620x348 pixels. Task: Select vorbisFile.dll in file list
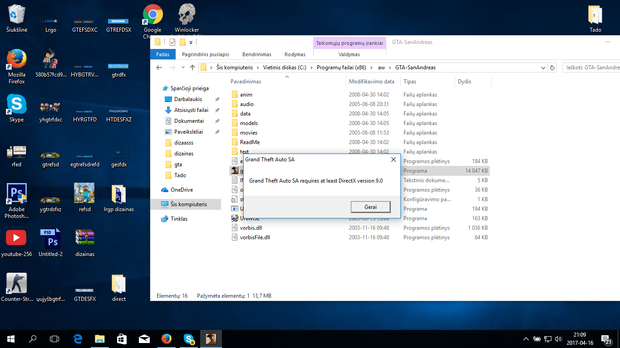(x=255, y=237)
